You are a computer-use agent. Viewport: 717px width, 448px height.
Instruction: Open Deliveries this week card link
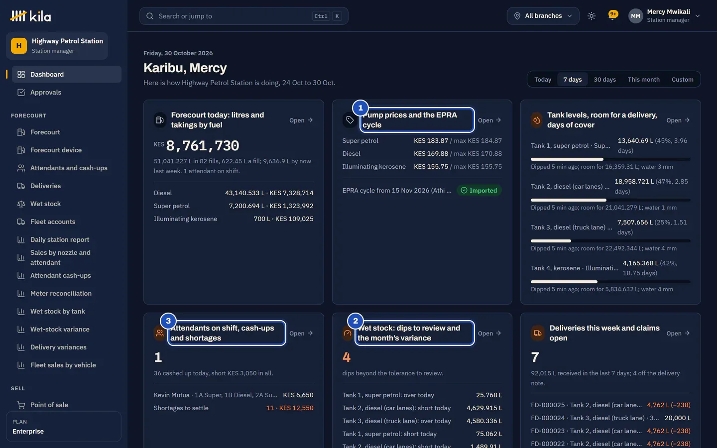click(678, 333)
